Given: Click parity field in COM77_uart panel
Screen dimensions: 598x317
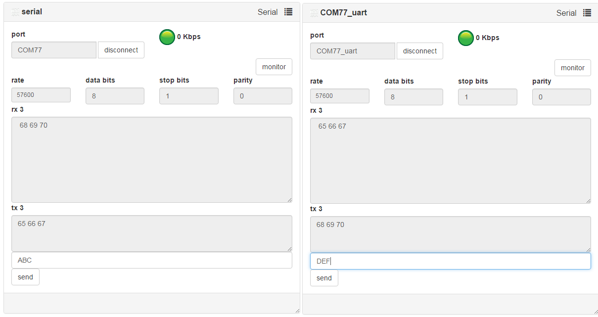Looking at the screenshot, I should coord(561,97).
